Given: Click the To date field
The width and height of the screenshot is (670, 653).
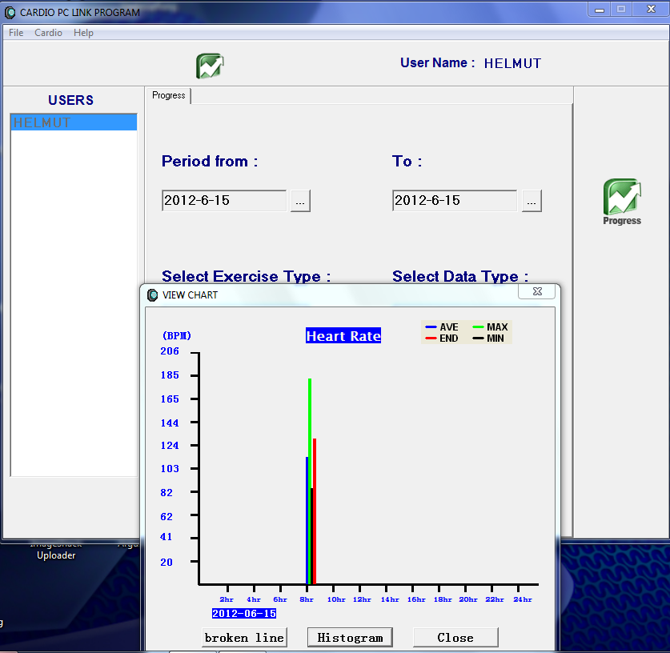Looking at the screenshot, I should pyautogui.click(x=454, y=201).
